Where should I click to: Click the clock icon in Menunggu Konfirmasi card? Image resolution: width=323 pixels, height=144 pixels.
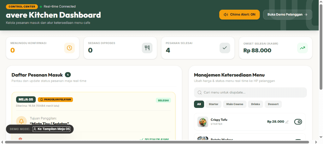tap(69, 48)
